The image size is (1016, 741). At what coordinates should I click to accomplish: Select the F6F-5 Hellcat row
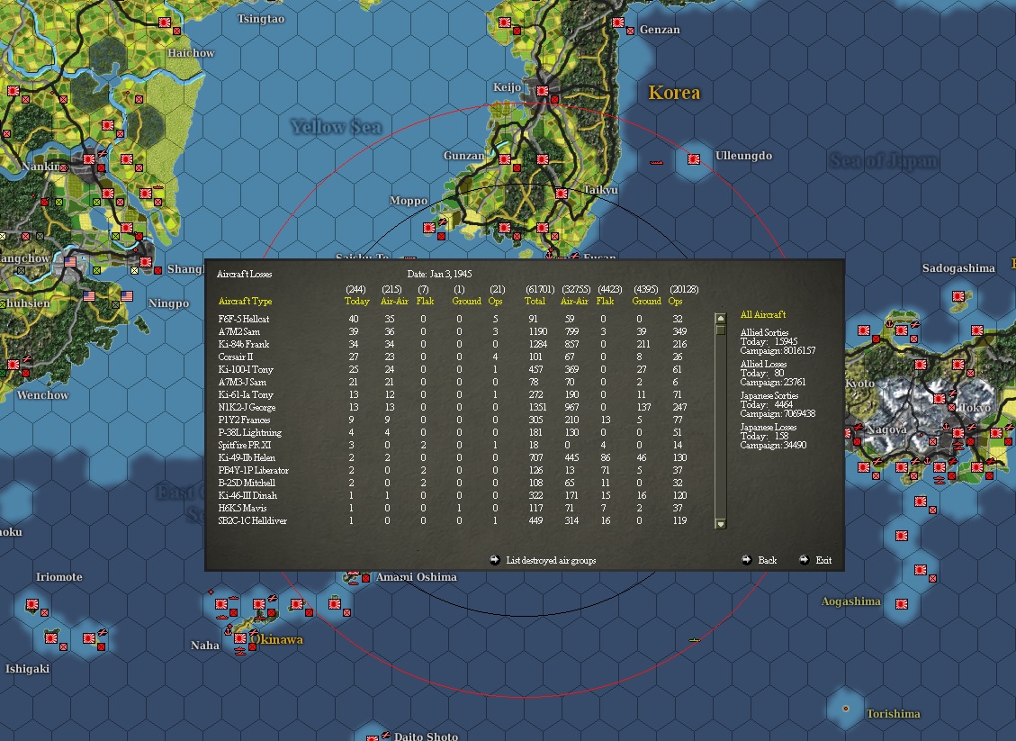point(453,319)
